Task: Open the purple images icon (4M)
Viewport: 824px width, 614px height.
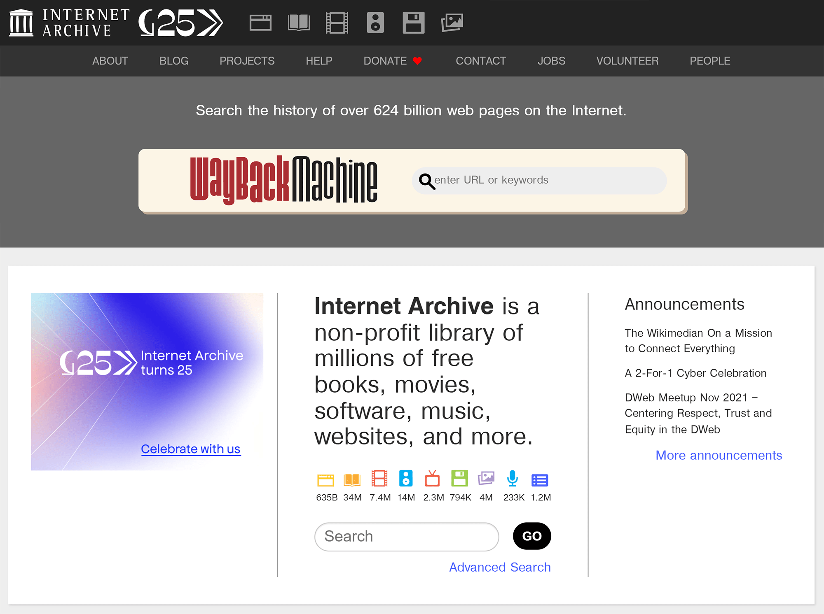Action: 486,479
